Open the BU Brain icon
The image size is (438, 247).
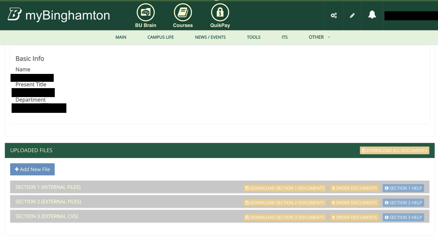pyautogui.click(x=145, y=13)
